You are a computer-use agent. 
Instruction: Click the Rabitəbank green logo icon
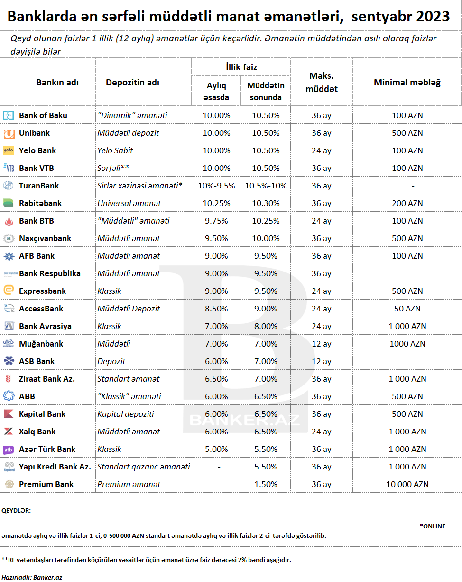pyautogui.click(x=9, y=203)
